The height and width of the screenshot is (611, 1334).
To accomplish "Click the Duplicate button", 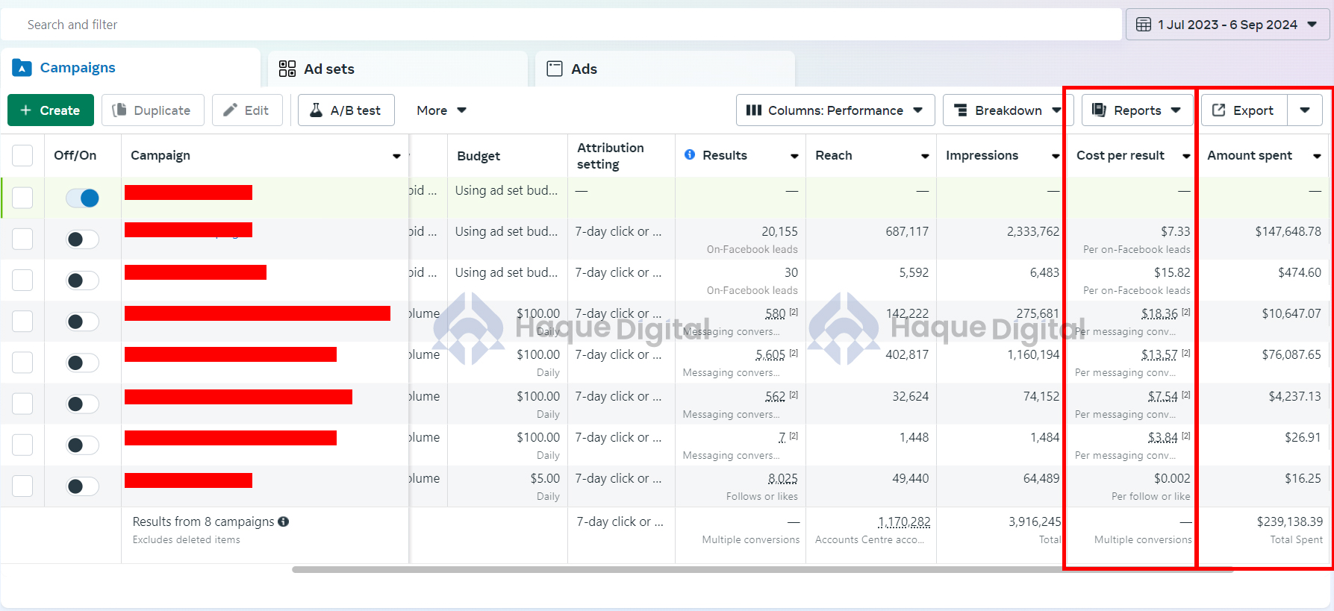I will pos(152,110).
